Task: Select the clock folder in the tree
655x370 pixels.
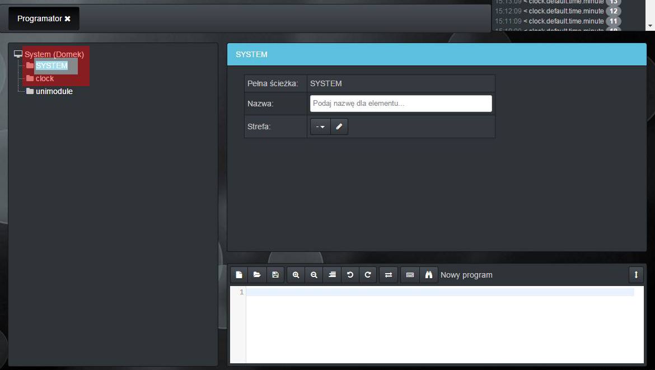Action: point(45,78)
